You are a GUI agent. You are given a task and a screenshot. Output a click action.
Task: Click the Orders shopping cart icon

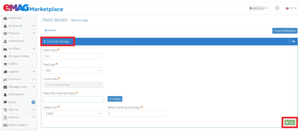click(5, 64)
